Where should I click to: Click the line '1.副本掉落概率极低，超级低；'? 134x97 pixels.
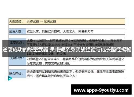pos(47,54)
